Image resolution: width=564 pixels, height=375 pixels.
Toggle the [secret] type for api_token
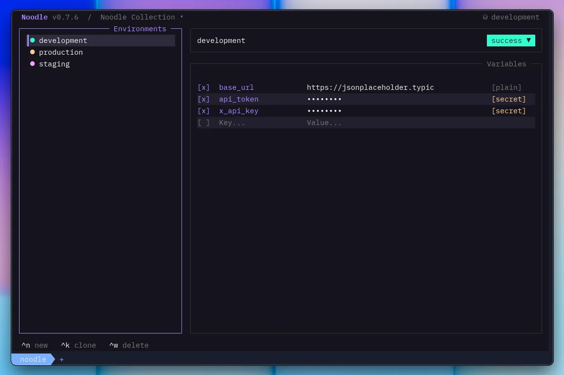click(508, 99)
